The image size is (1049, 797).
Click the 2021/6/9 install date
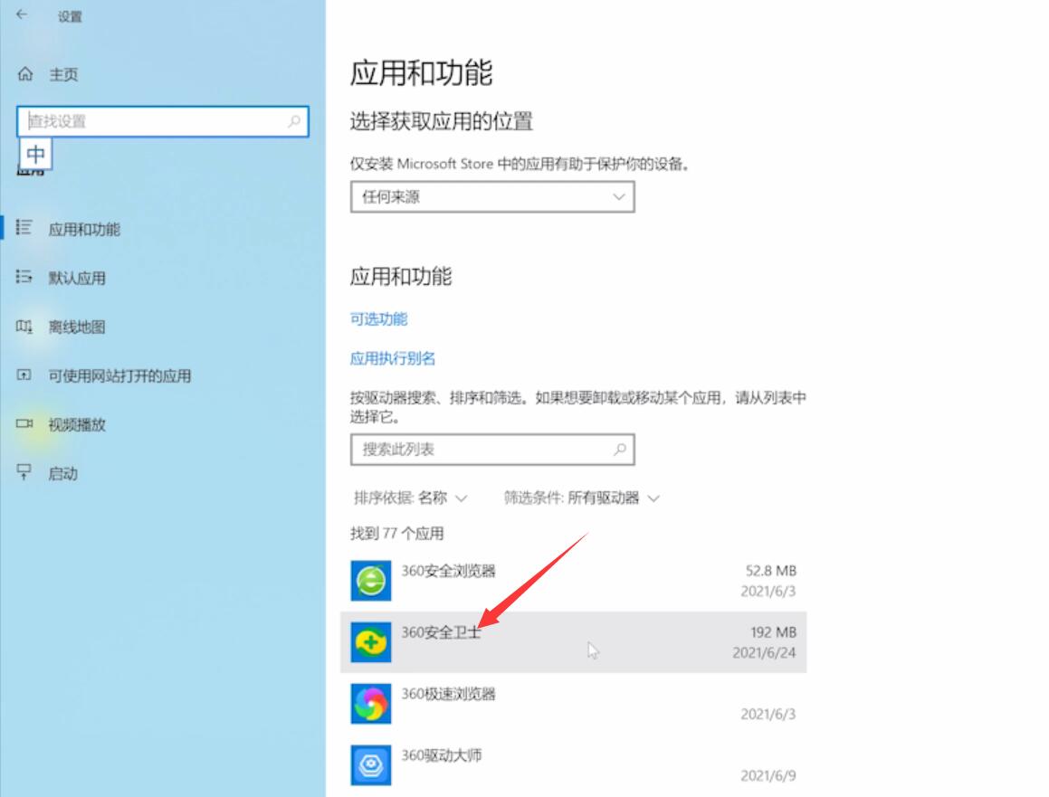coord(768,775)
